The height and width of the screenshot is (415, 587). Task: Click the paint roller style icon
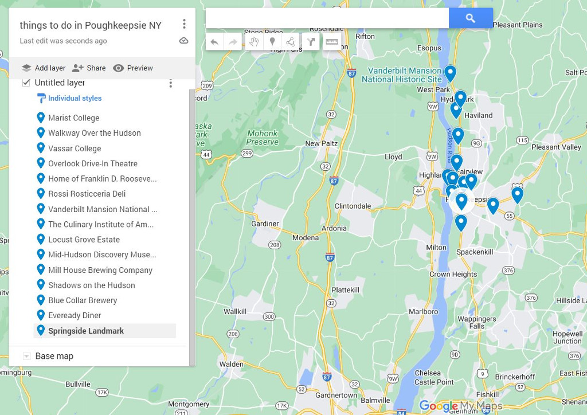click(x=41, y=98)
